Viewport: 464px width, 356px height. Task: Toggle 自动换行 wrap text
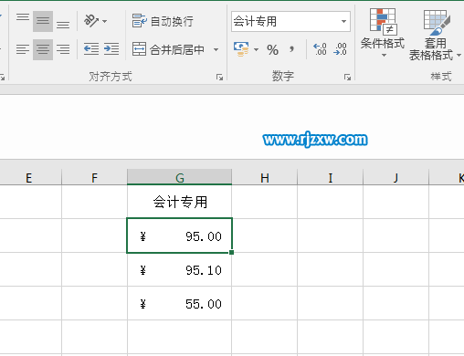click(x=163, y=21)
